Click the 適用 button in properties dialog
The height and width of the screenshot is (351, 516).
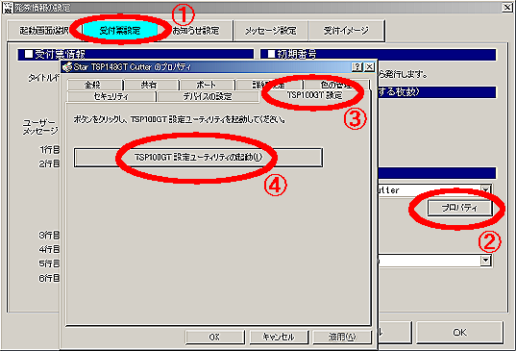click(x=342, y=337)
